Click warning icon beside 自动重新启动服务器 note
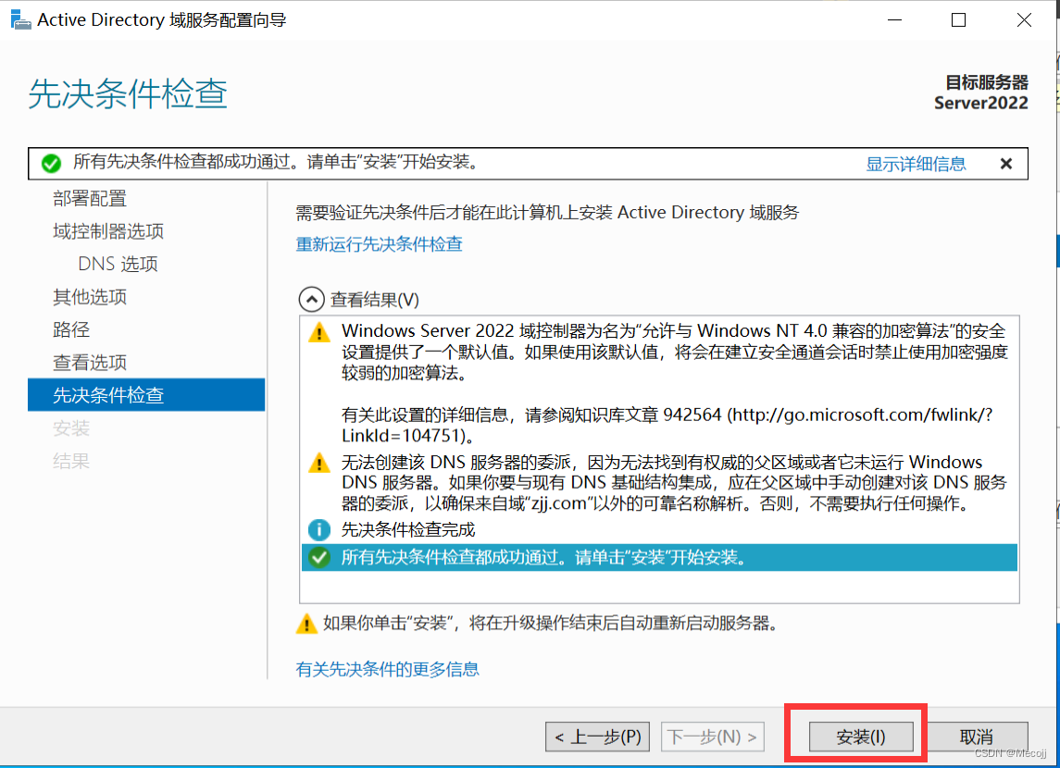Screen dimensions: 1060x768 (x=307, y=624)
